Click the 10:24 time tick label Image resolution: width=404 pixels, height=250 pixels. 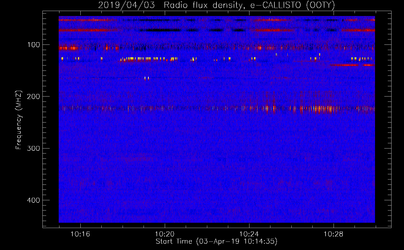point(249,234)
